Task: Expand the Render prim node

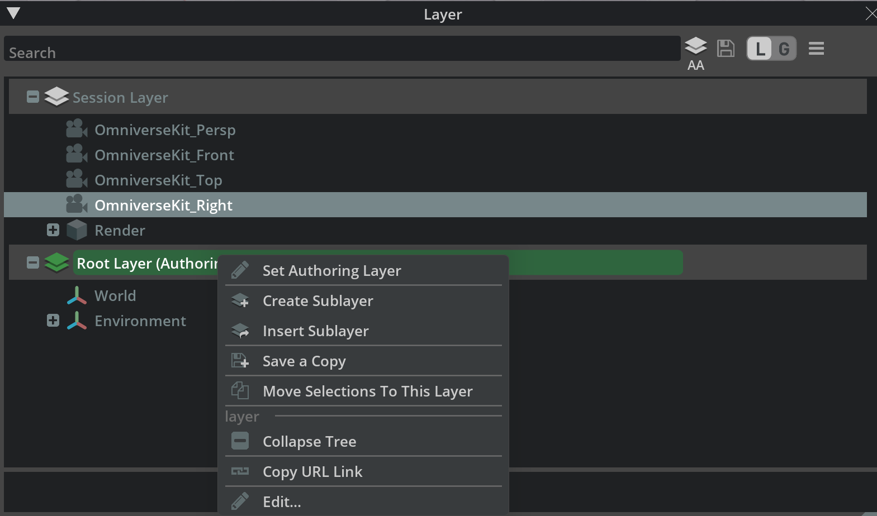Action: coord(53,230)
